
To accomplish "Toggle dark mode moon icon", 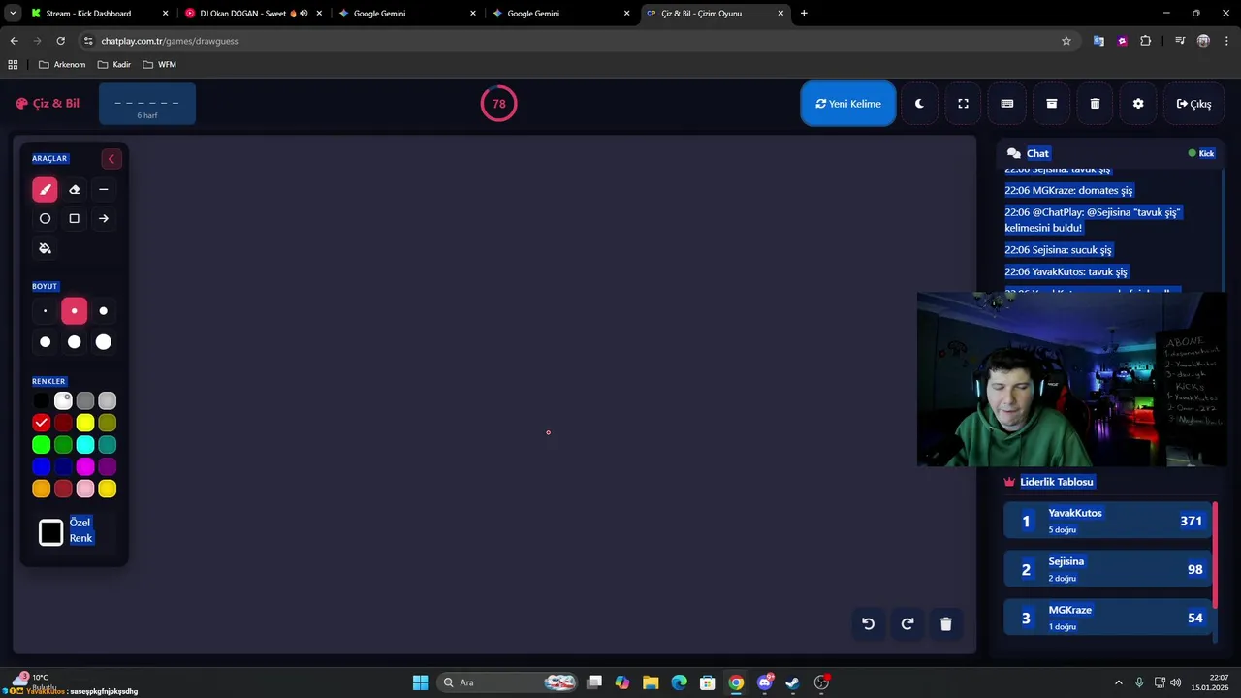I will 919,104.
